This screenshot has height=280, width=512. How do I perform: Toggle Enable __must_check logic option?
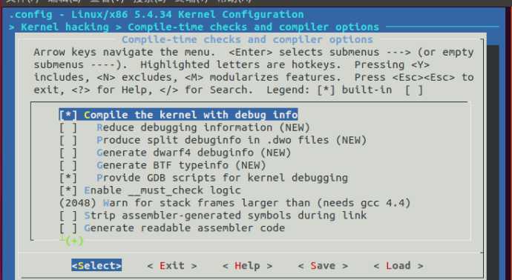click(x=150, y=190)
